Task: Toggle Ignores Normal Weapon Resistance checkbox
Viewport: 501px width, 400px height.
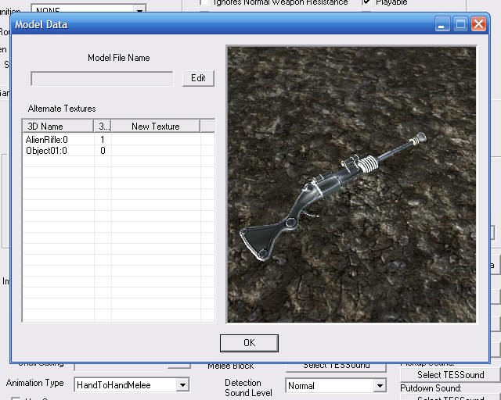Action: [205, 3]
